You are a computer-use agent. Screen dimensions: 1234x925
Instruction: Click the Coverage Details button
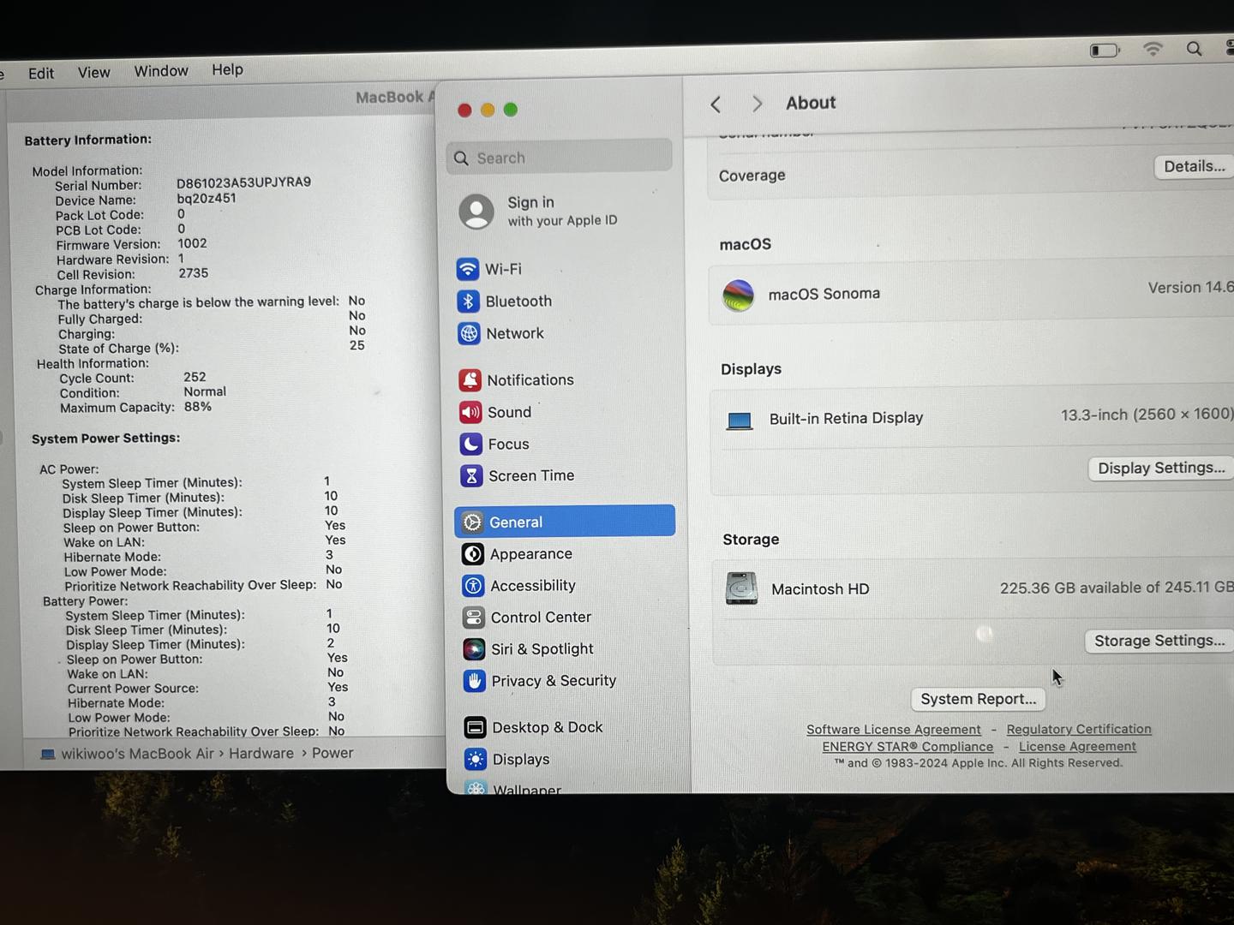point(1194,166)
